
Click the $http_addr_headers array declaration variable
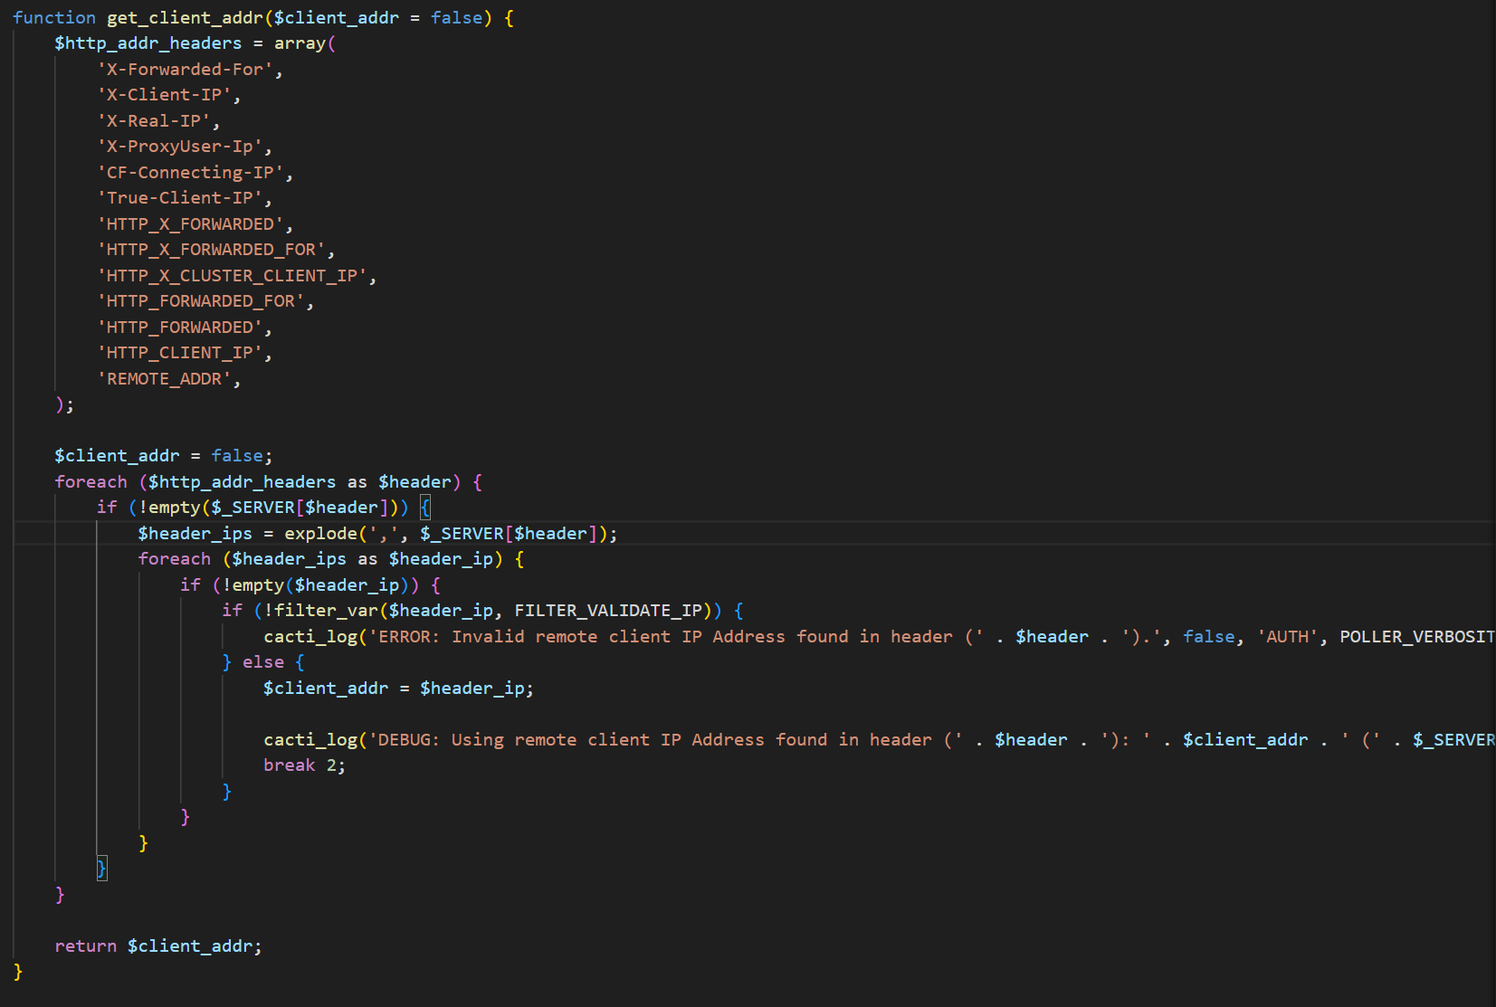[148, 43]
